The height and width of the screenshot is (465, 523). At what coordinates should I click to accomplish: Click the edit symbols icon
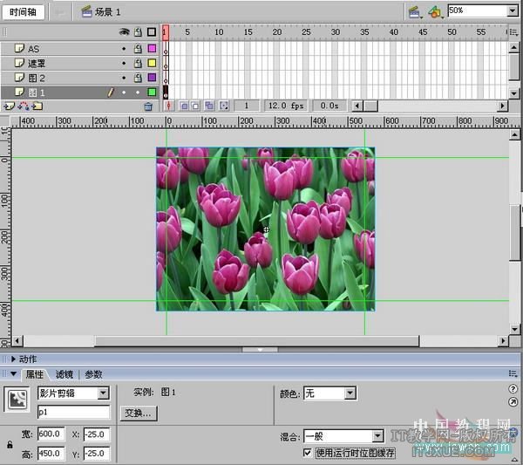(435, 11)
